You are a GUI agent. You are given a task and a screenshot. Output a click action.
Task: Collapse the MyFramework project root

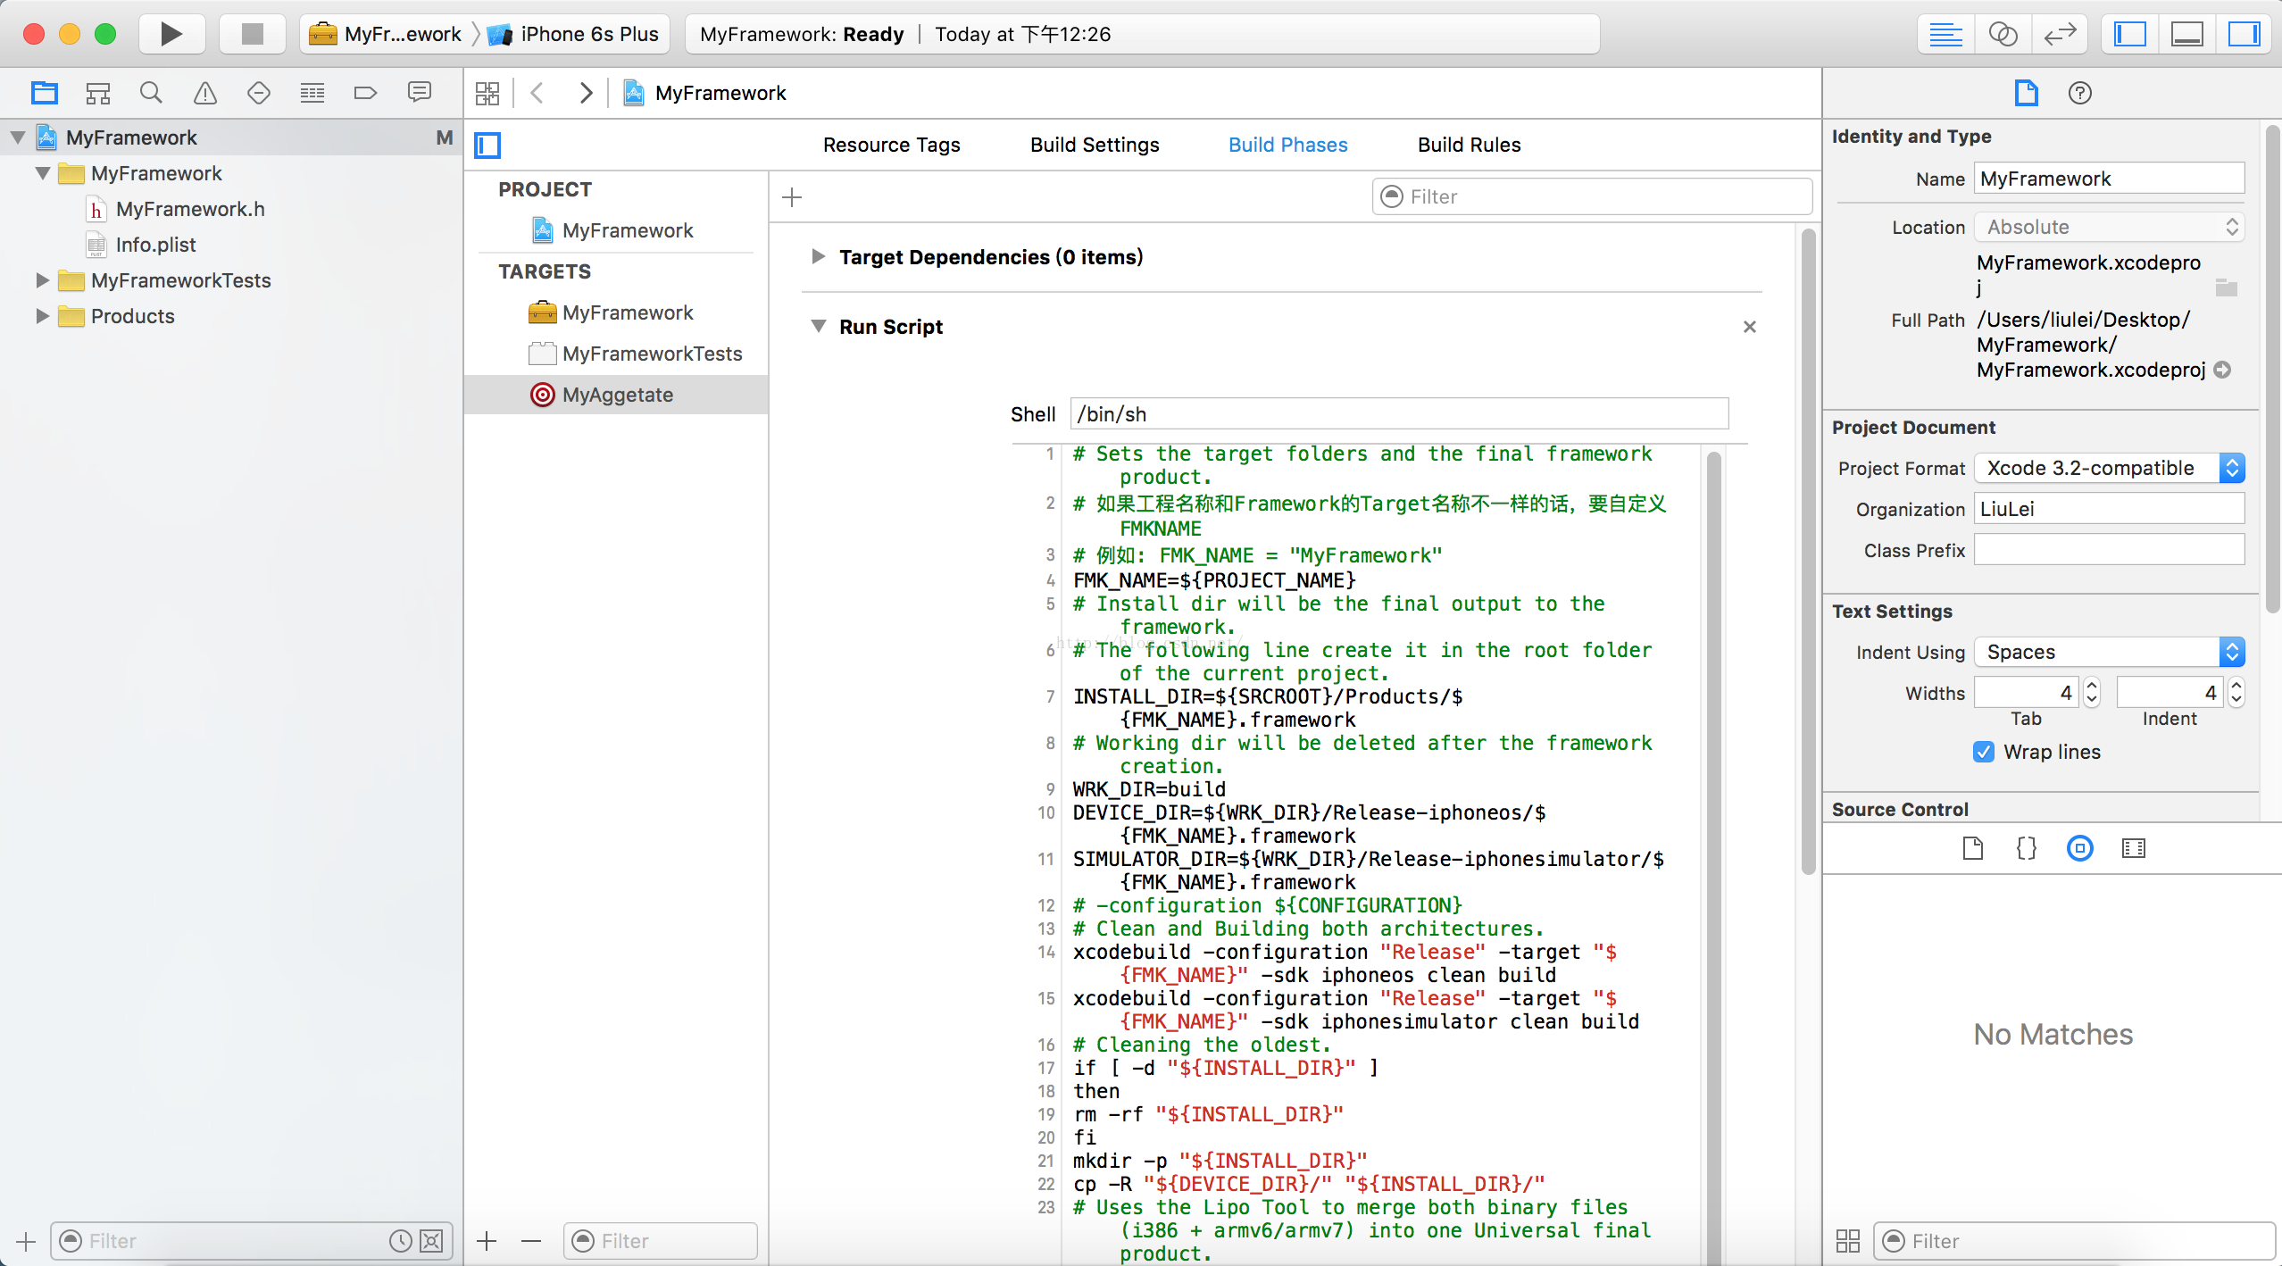coord(18,137)
